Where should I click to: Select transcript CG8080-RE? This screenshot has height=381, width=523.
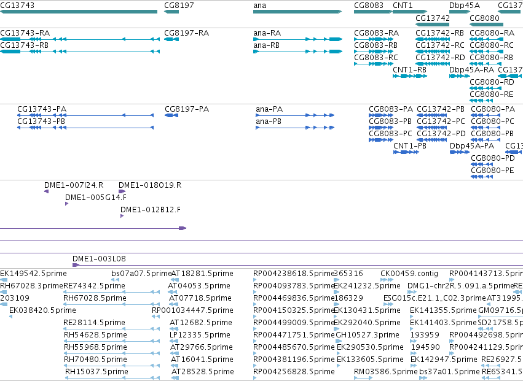click(x=481, y=101)
